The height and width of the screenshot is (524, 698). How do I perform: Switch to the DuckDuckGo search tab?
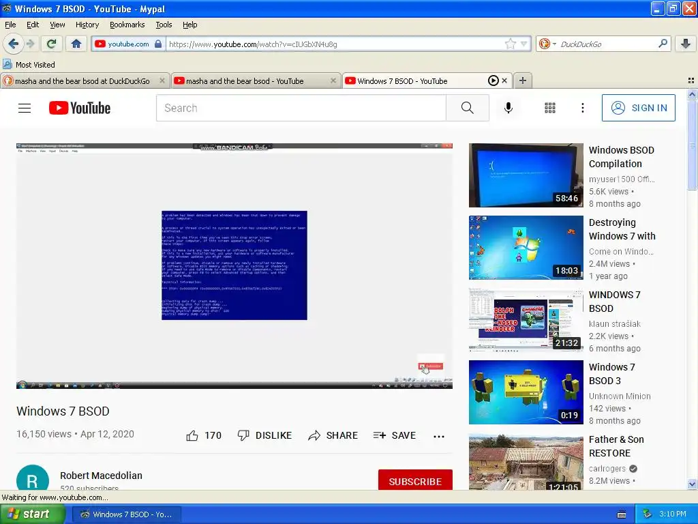82,81
